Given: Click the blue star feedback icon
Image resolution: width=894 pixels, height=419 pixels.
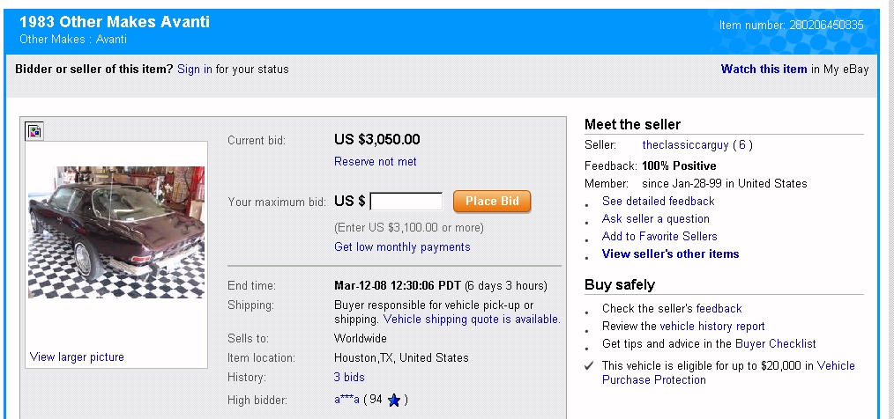Looking at the screenshot, I should 394,401.
